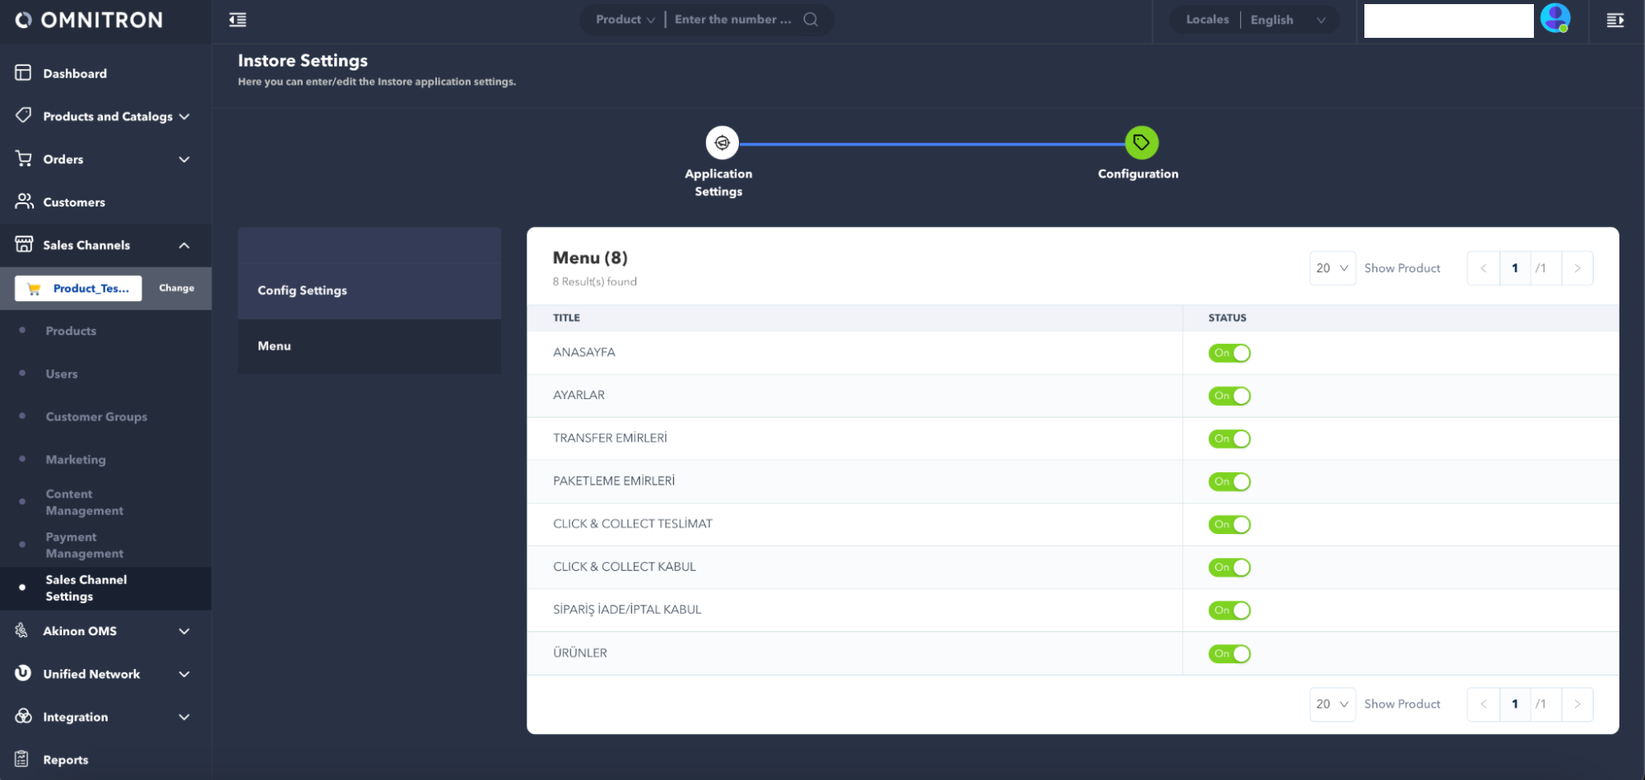Click the Change sales channel button

tap(176, 288)
